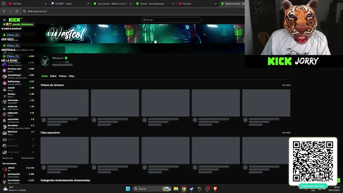Click the verified badge next to Westcol

click(66, 58)
